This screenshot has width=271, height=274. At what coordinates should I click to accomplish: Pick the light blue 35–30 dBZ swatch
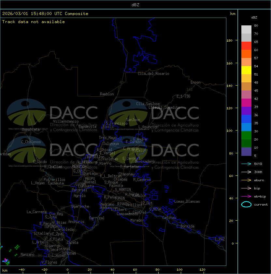point(246,127)
